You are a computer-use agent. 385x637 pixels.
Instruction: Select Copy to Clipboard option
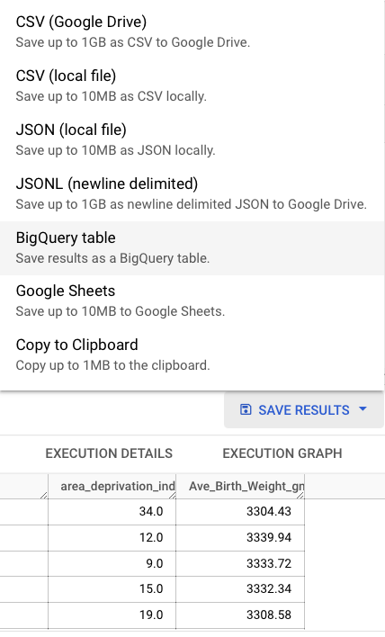(192, 354)
